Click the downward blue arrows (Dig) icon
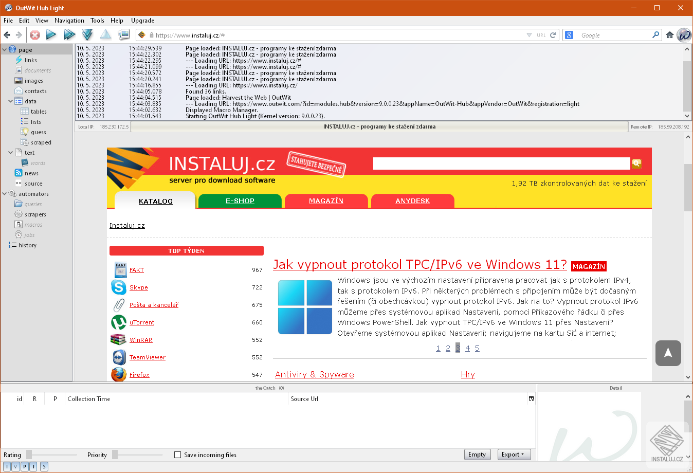693x473 pixels. 87,35
